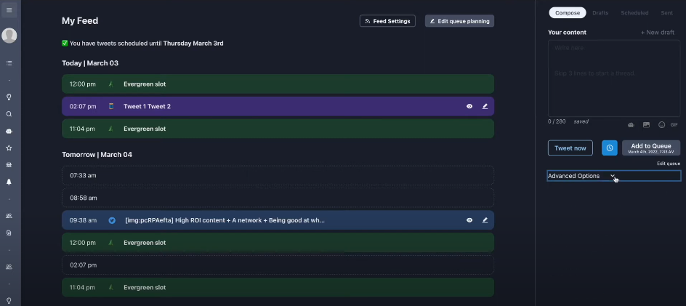This screenshot has height=306, width=686.
Task: Open the Scheduled tab
Action: pos(634,13)
